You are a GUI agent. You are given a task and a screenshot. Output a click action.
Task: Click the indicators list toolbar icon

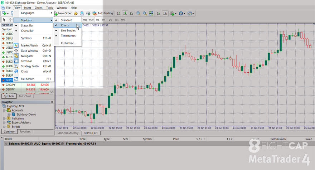(172, 13)
